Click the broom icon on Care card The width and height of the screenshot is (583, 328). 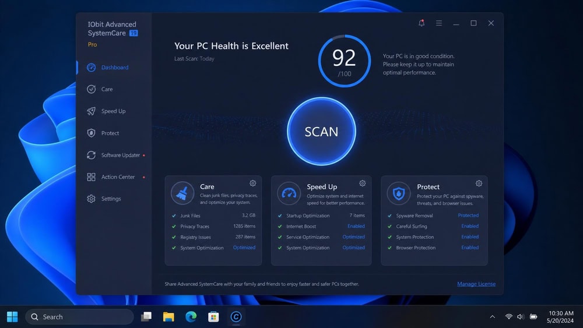pos(182,193)
